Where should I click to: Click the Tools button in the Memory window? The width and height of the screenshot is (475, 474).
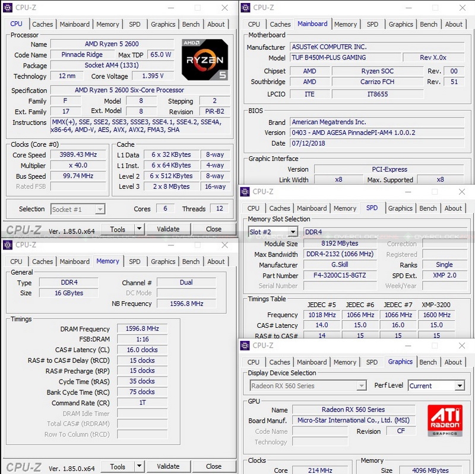[x=118, y=466]
